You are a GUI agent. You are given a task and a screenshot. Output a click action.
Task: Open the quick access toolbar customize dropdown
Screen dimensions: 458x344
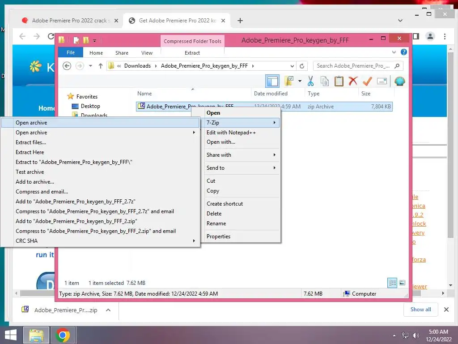95,40
